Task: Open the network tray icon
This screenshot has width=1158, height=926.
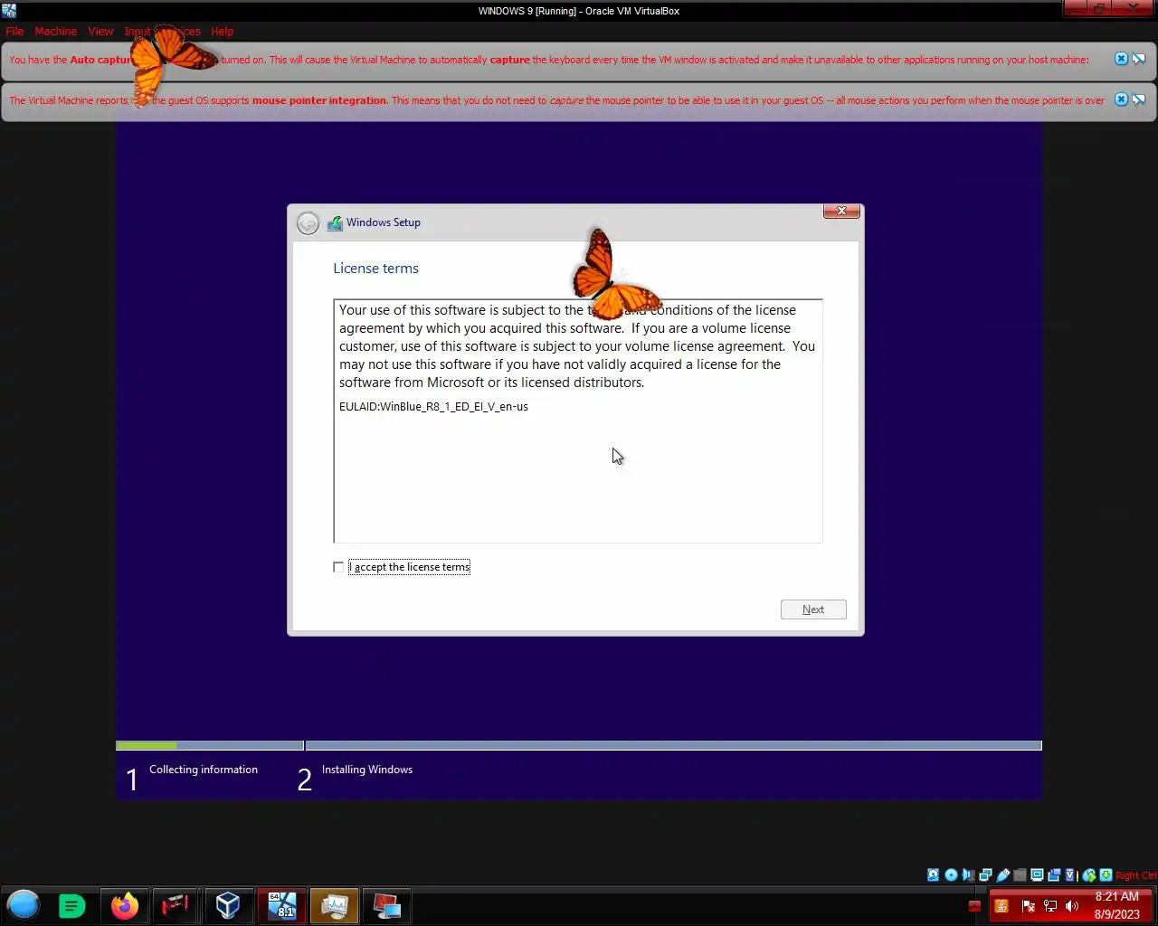Action: pyautogui.click(x=1050, y=905)
